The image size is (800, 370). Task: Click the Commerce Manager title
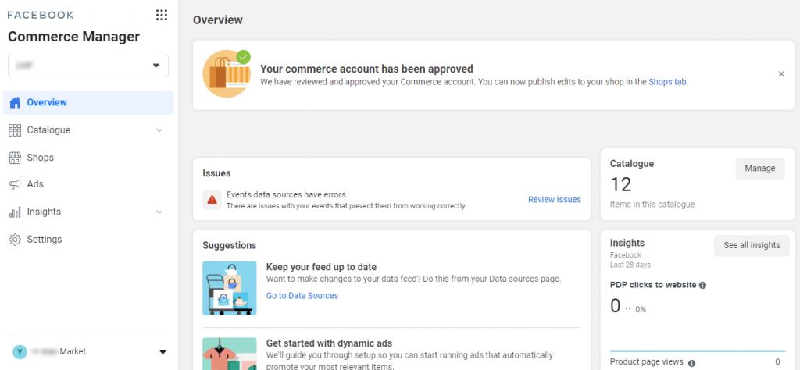click(x=74, y=37)
